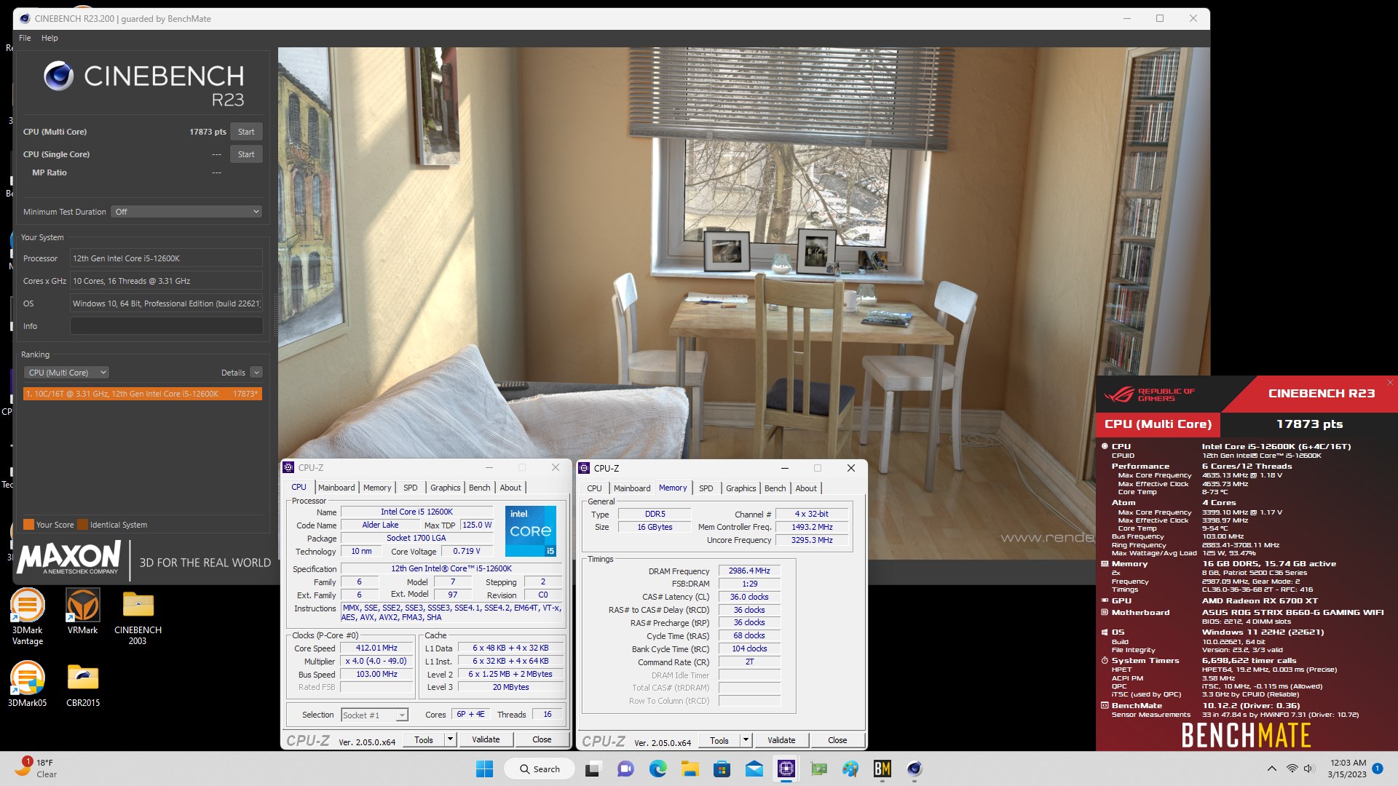Click Tools button in right CPU-Z
1398x786 pixels.
tap(719, 741)
